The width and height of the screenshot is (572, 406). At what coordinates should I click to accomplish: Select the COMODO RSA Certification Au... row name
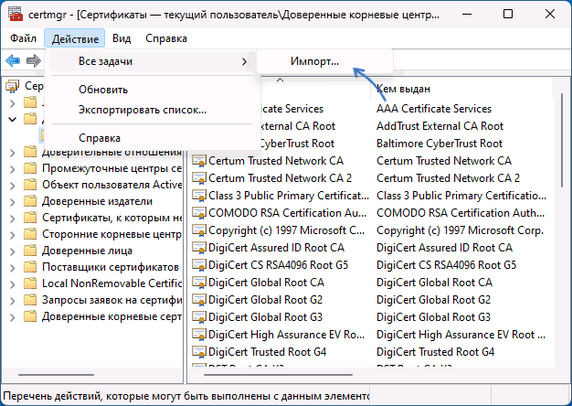pyautogui.click(x=287, y=213)
